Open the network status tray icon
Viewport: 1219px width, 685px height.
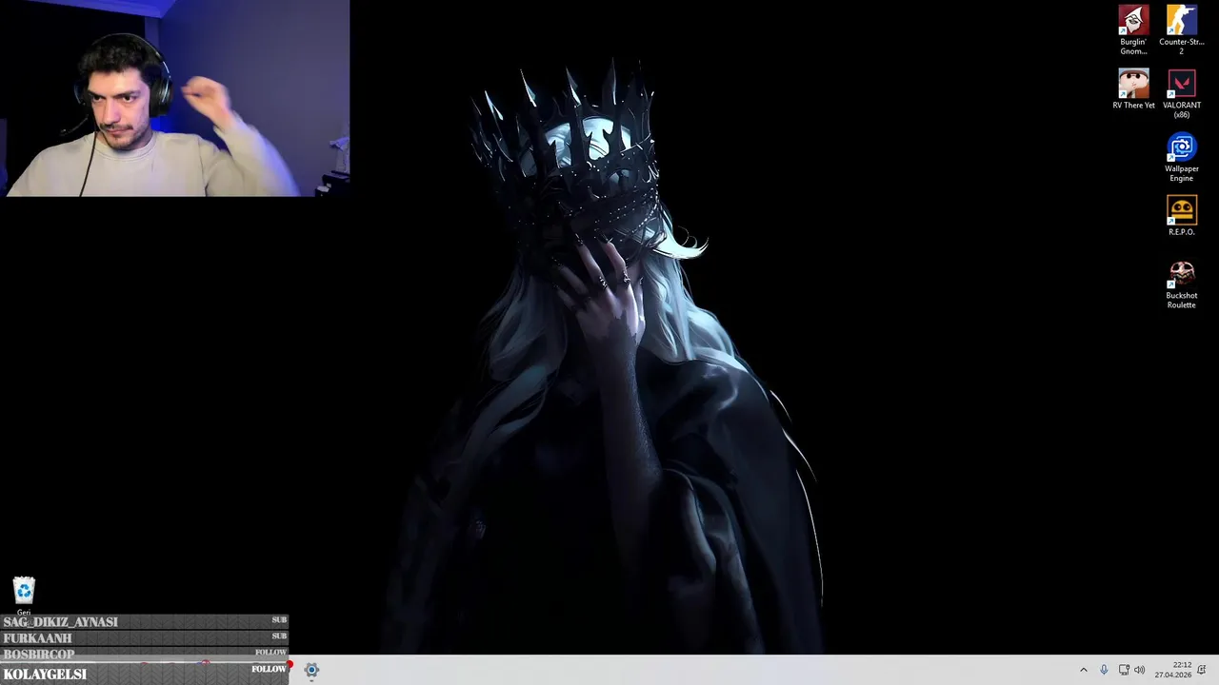point(1124,670)
